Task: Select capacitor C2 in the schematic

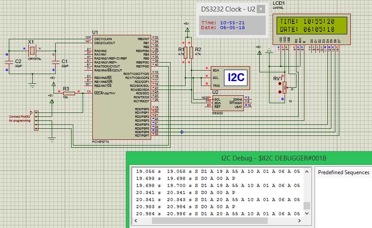Action: pyautogui.click(x=9, y=62)
